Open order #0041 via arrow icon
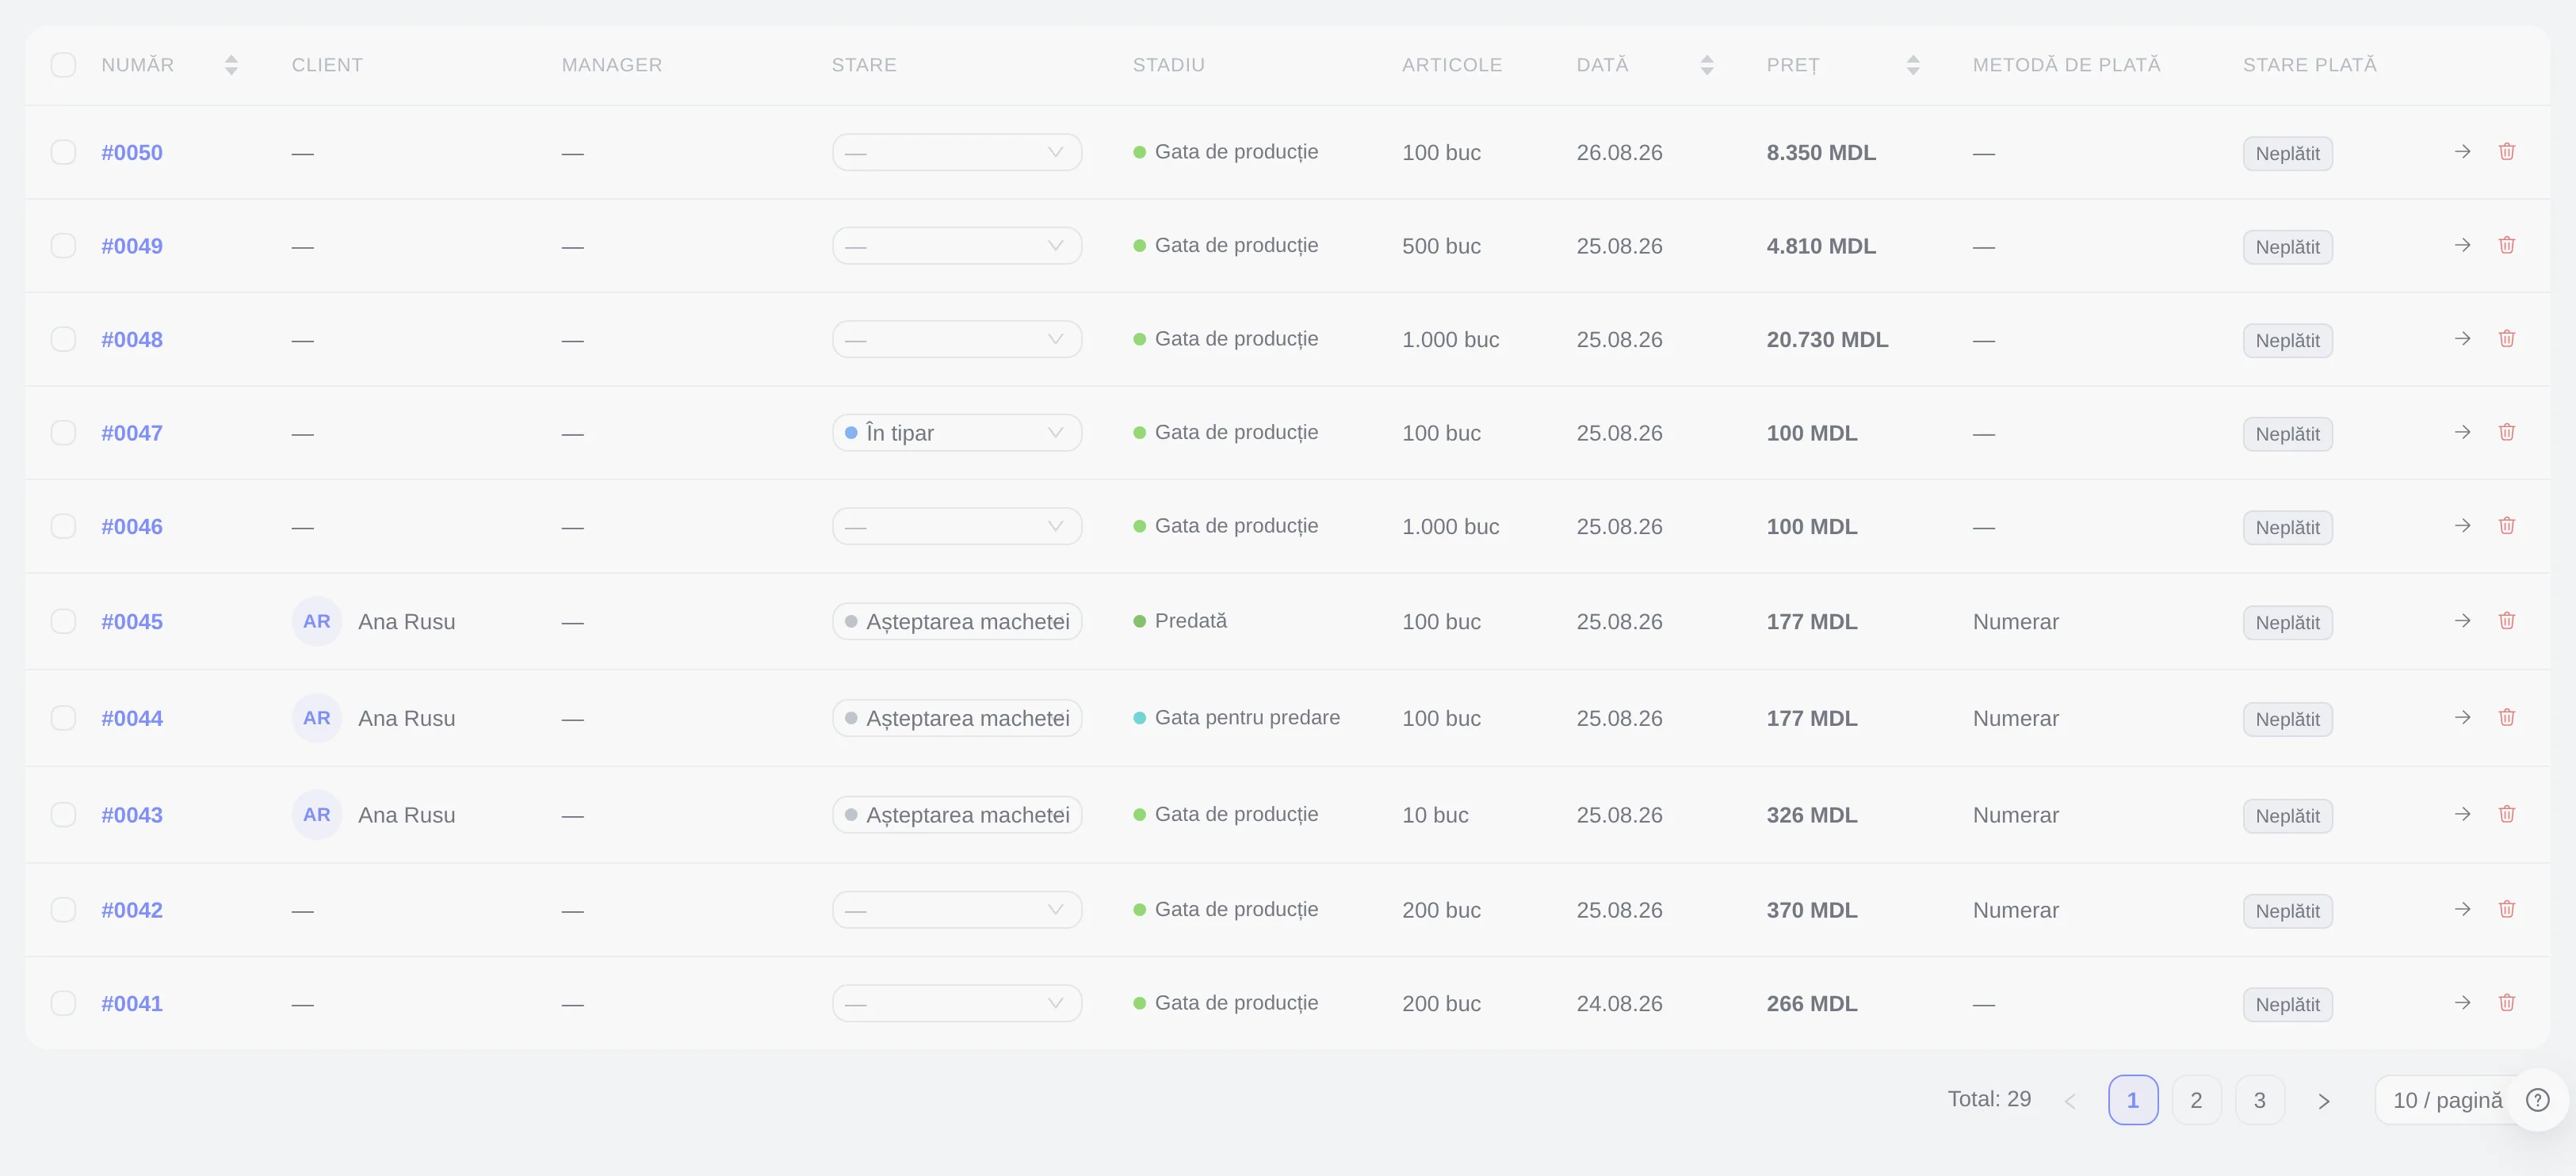This screenshot has height=1176, width=2576. pyautogui.click(x=2462, y=1003)
